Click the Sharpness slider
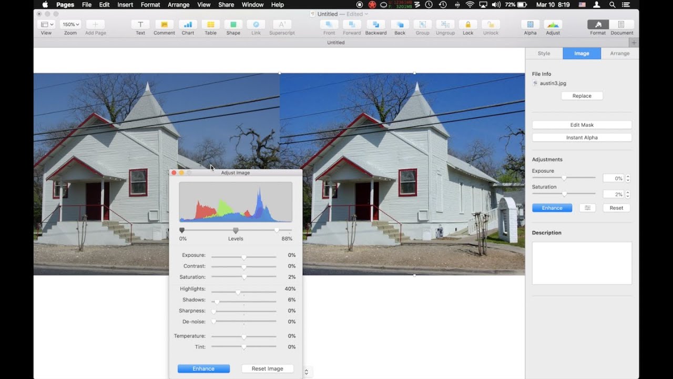This screenshot has width=673, height=379. click(x=244, y=311)
